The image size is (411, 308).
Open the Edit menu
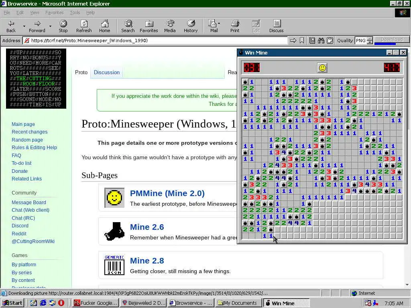tap(20, 12)
